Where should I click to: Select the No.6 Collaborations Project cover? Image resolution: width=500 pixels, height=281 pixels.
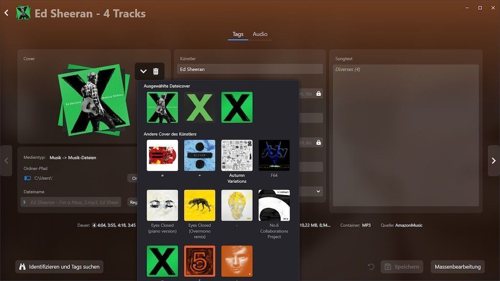(x=274, y=205)
